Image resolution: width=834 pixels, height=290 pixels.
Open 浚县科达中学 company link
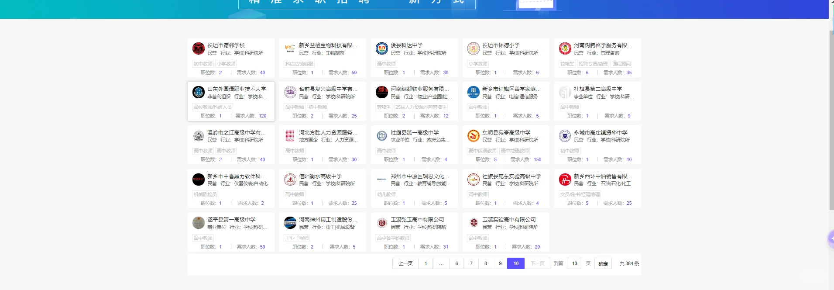click(407, 45)
